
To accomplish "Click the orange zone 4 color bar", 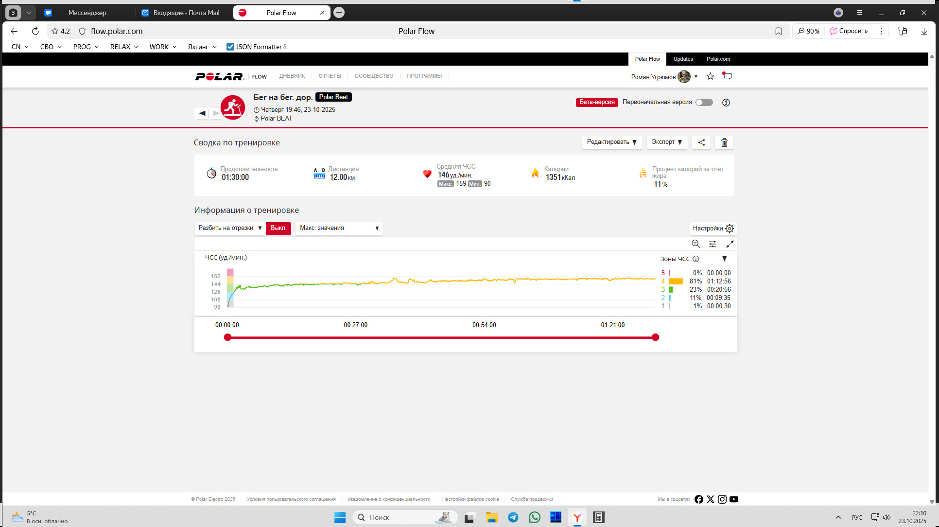I will tap(676, 281).
